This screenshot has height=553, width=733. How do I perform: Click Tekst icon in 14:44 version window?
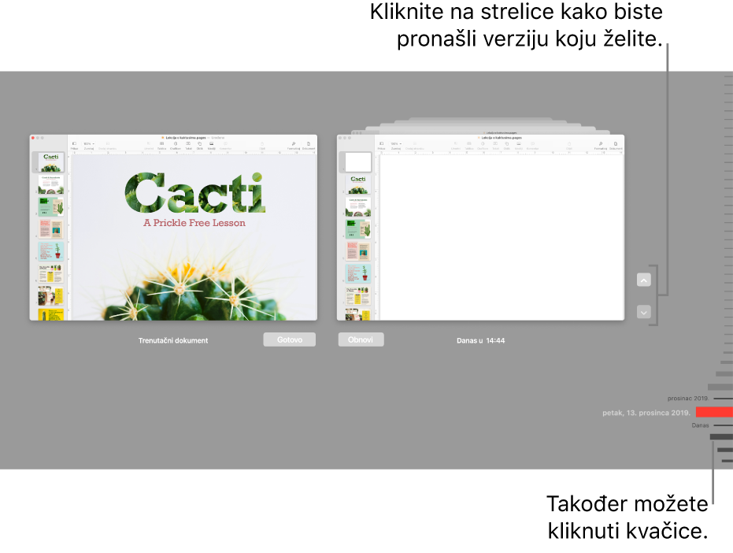pyautogui.click(x=495, y=145)
